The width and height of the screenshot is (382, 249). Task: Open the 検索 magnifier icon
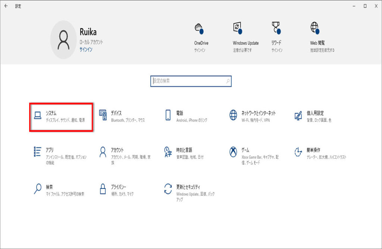(x=37, y=189)
